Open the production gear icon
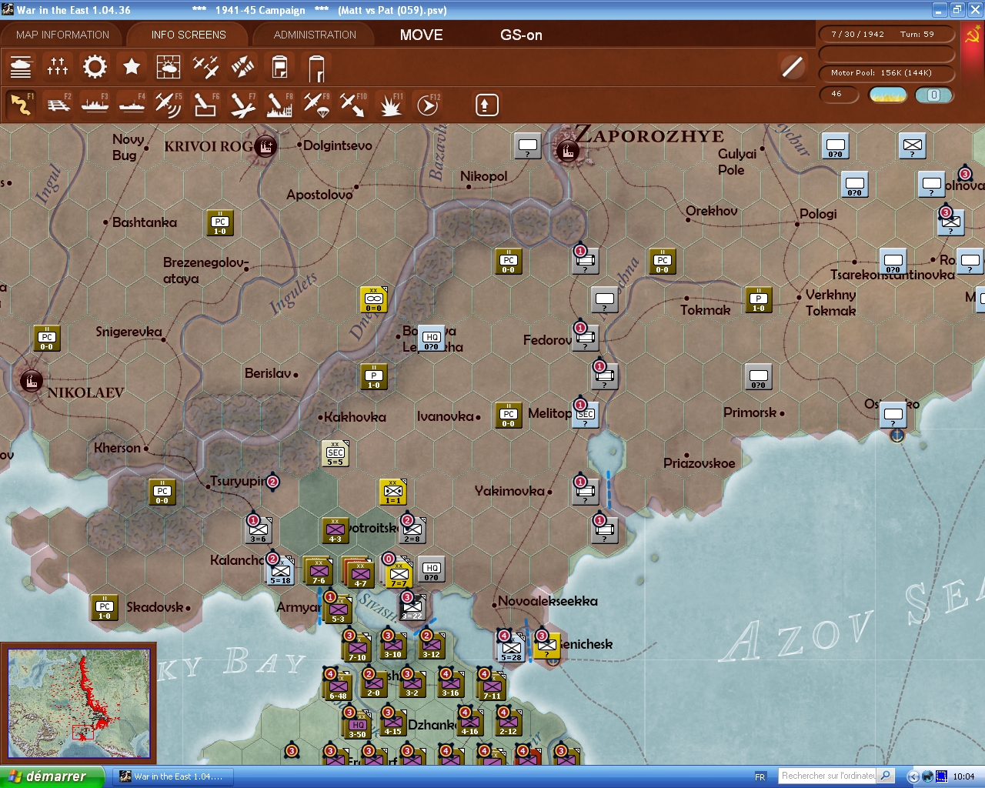 (x=95, y=67)
